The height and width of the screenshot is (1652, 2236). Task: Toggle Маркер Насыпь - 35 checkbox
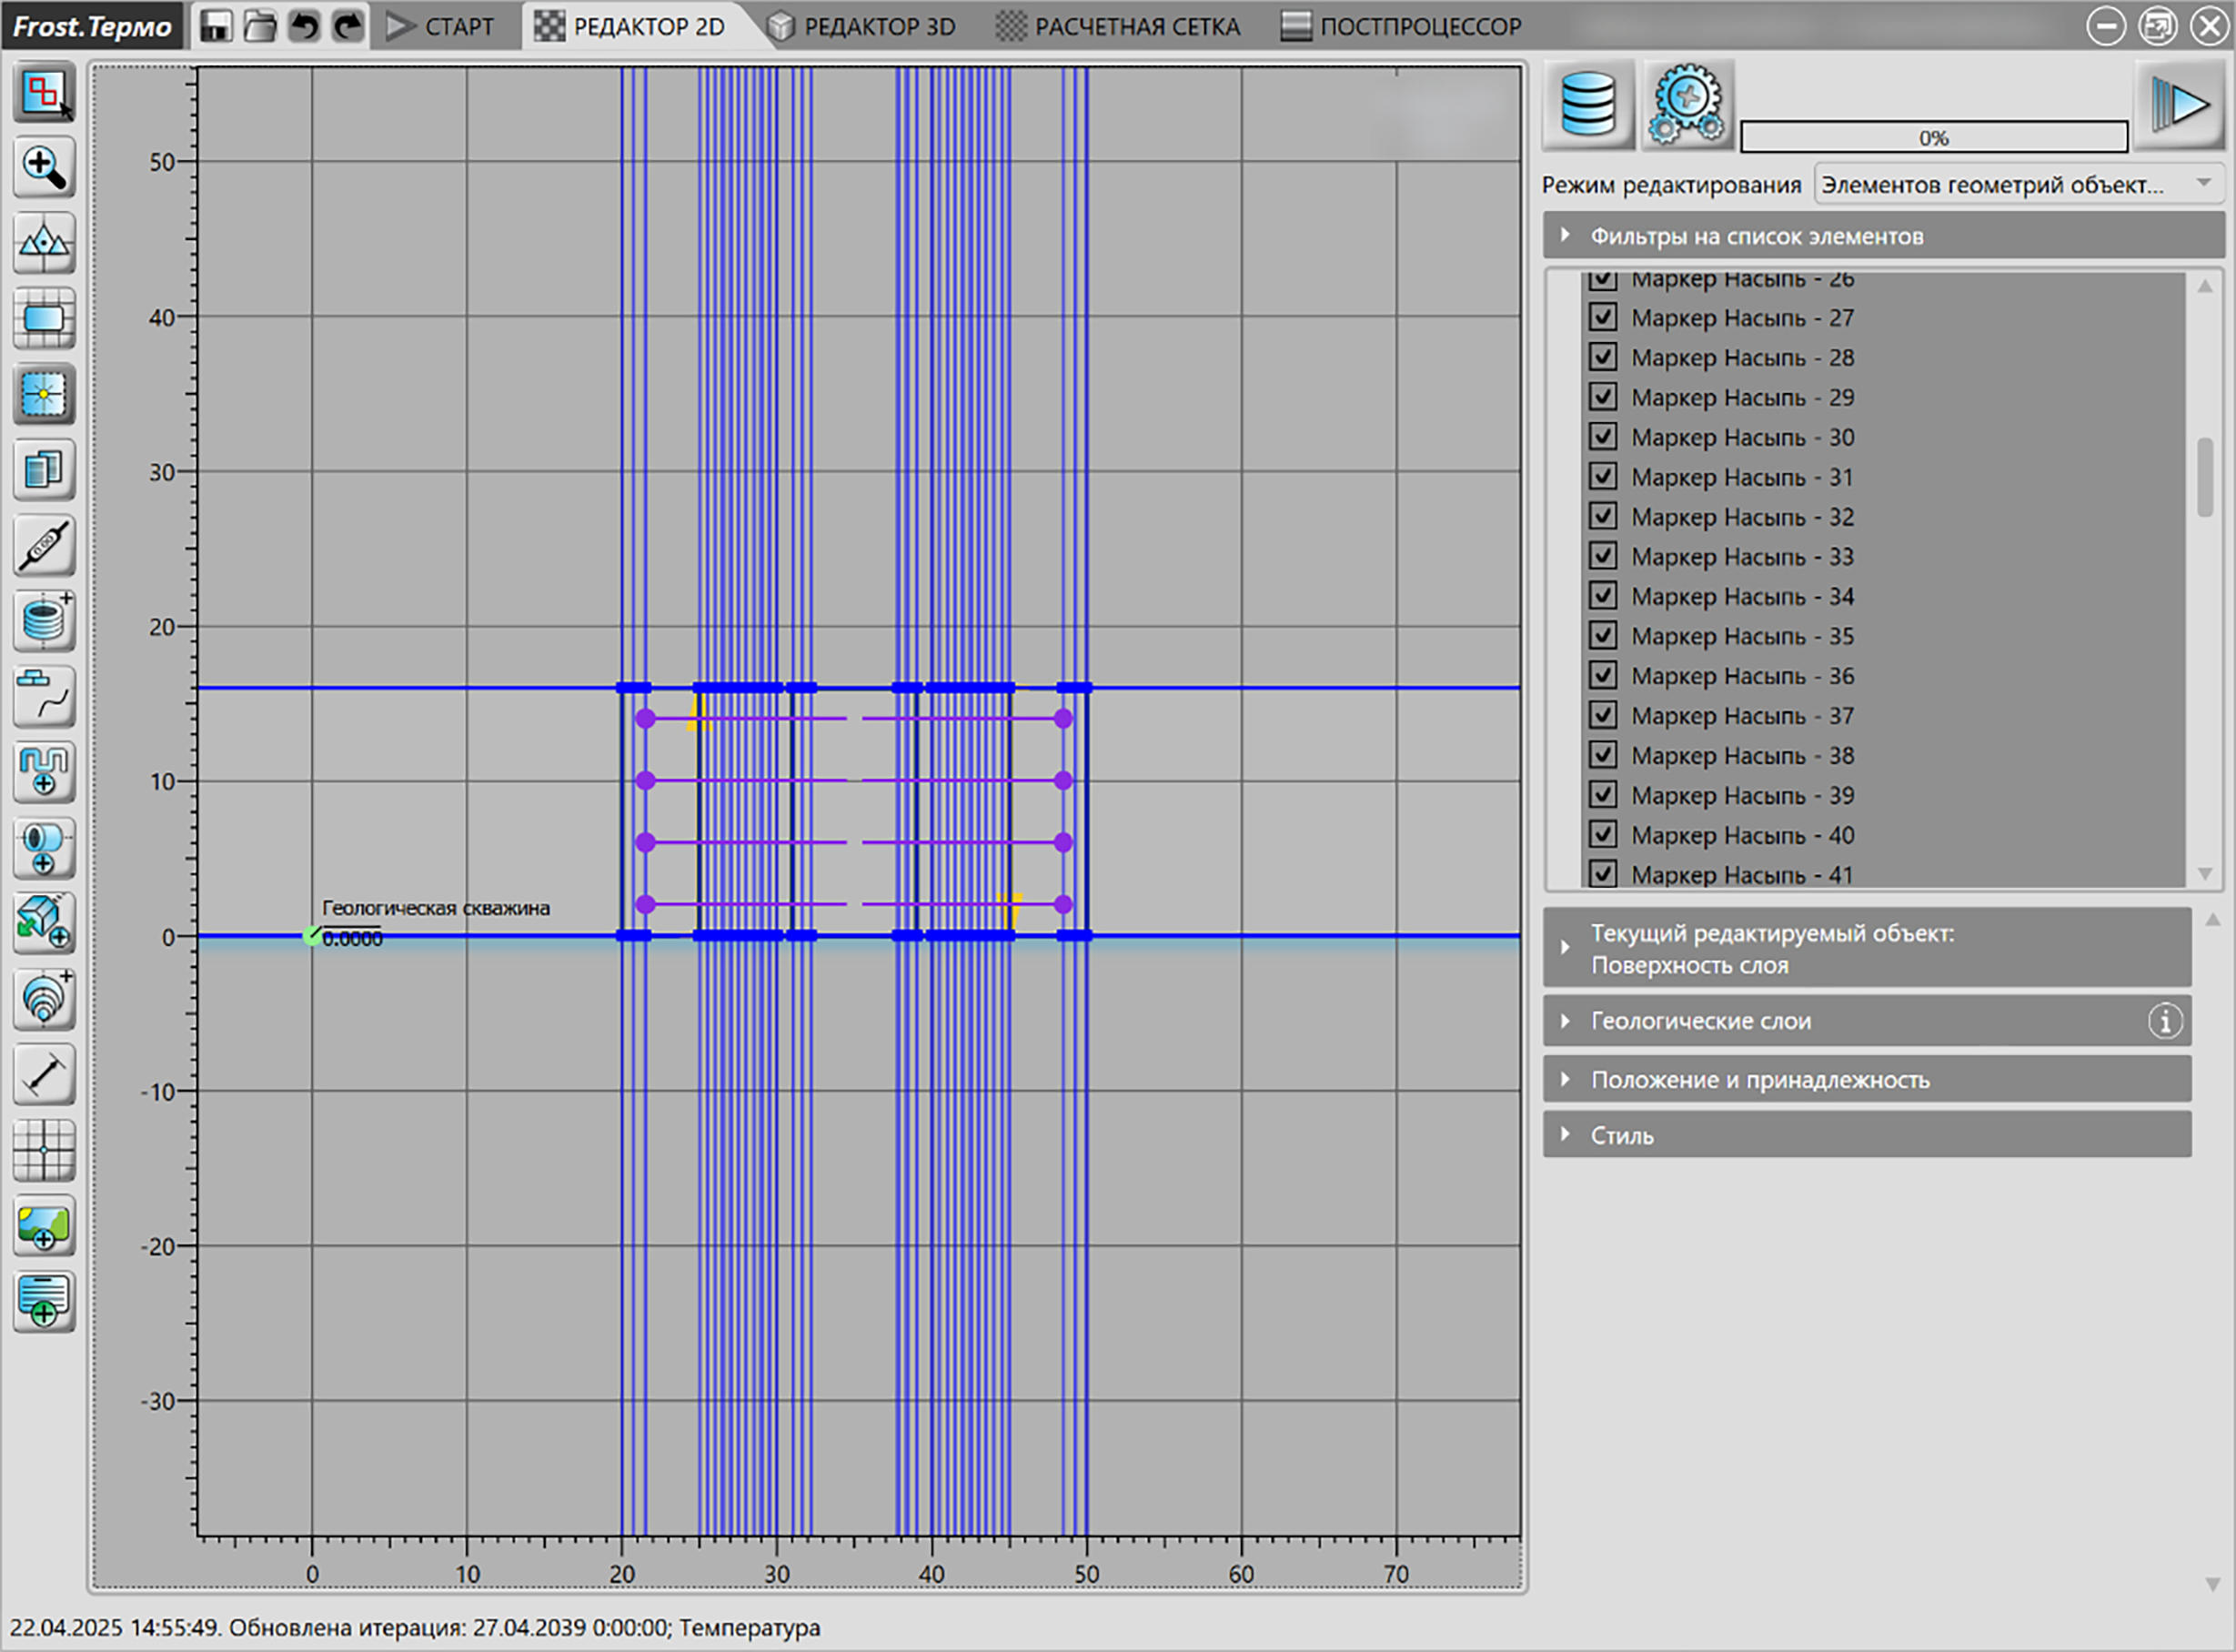[1603, 636]
